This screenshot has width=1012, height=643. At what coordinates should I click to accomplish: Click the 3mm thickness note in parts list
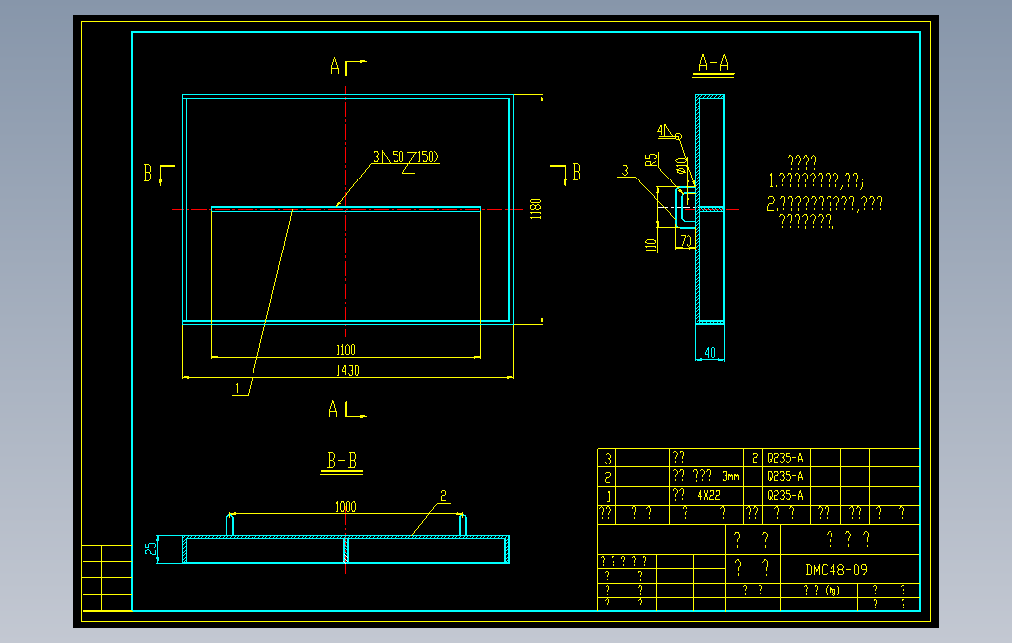tap(731, 477)
